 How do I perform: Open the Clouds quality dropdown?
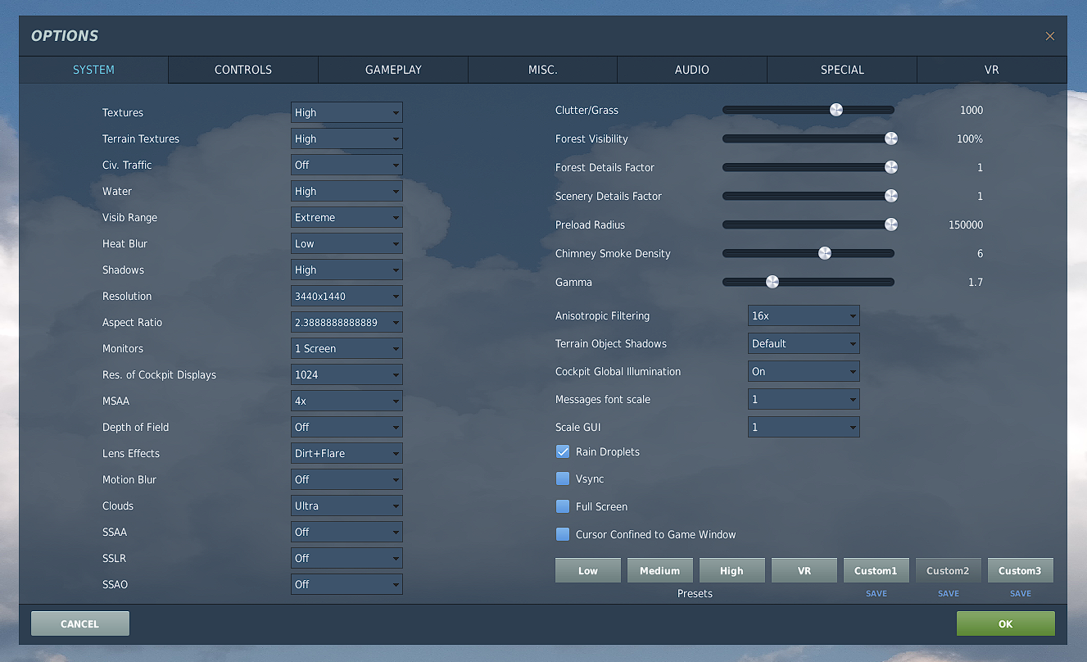tap(346, 506)
